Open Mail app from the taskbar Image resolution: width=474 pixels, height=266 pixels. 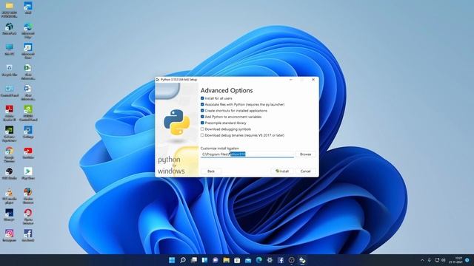coord(248,260)
